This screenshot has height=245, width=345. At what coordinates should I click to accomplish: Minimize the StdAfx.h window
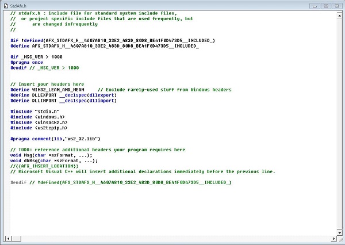[x=315, y=6]
